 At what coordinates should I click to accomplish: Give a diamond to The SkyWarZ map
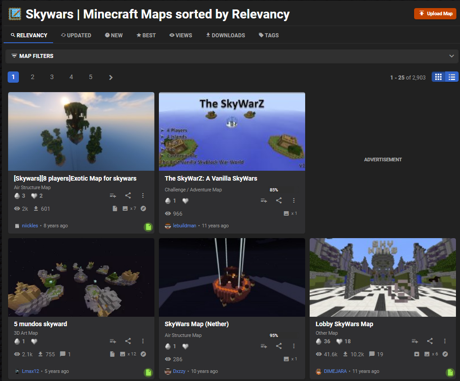click(x=168, y=201)
